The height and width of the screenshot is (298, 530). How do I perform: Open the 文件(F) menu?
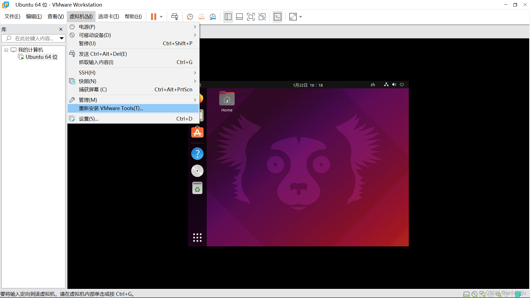(x=12, y=17)
